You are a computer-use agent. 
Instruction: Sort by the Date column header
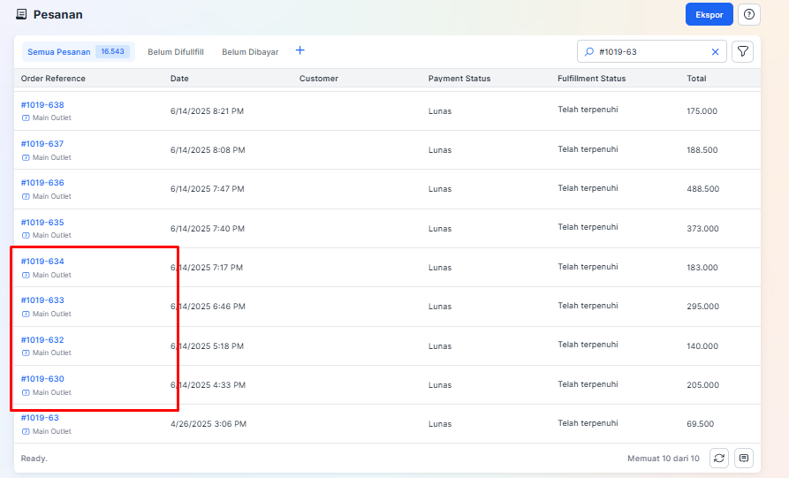(x=179, y=79)
